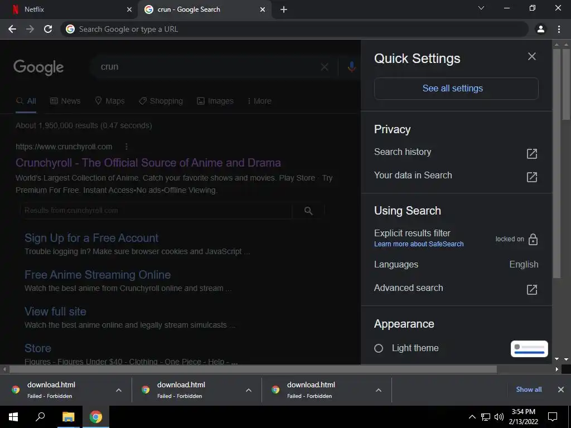This screenshot has height=428, width=571.
Task: Open external link icon for Your data in Search
Action: tap(531, 177)
